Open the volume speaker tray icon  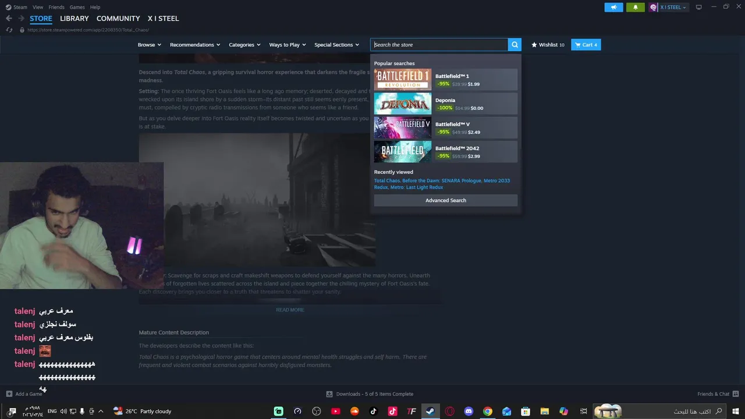(63, 411)
